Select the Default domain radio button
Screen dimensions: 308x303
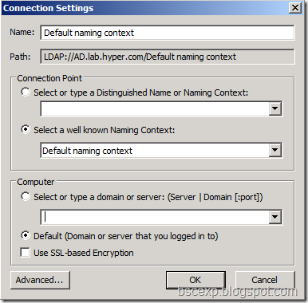[26, 235]
